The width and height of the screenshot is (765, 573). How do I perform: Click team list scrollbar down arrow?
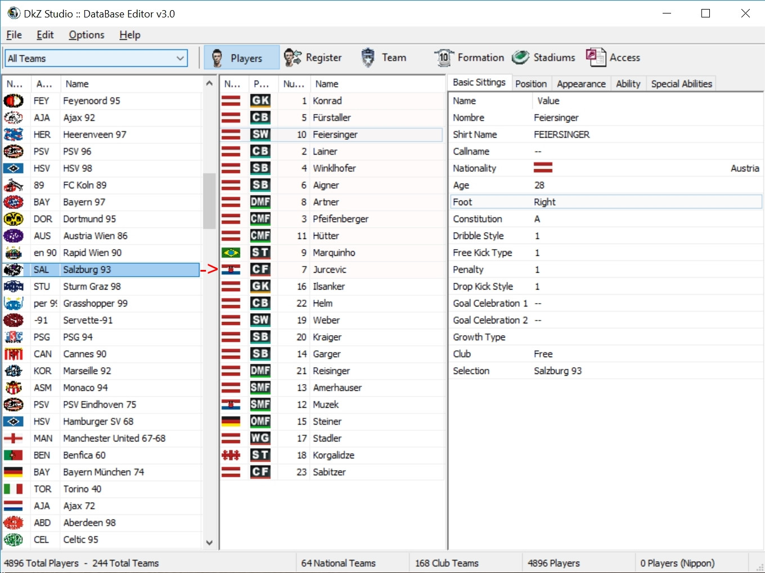click(209, 543)
